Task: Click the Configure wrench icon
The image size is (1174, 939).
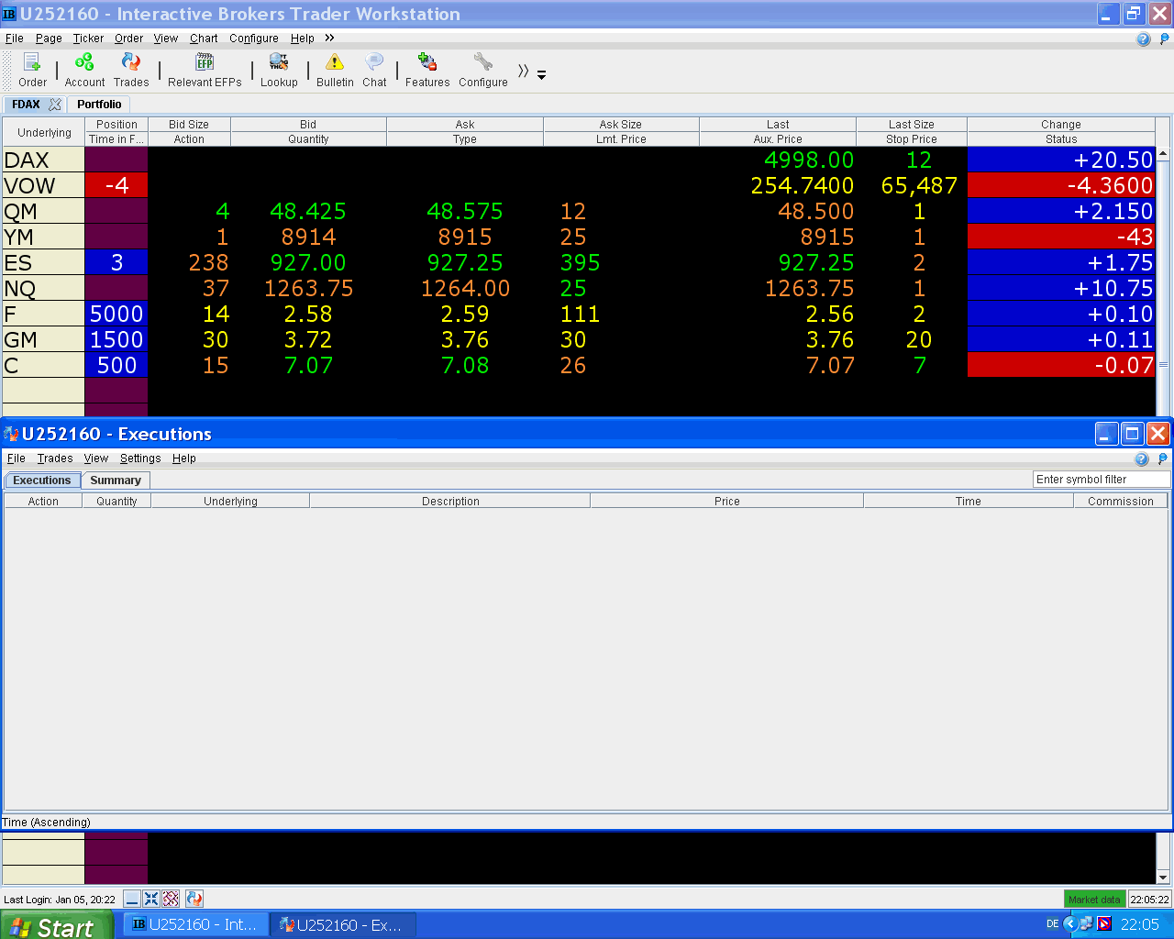Action: pos(483,70)
